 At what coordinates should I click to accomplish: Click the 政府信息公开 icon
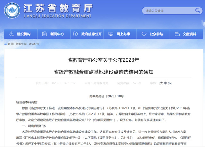coord(76,34)
